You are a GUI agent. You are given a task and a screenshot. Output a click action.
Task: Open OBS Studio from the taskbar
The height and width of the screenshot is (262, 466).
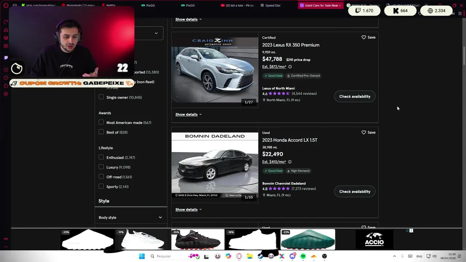pyautogui.click(x=324, y=256)
